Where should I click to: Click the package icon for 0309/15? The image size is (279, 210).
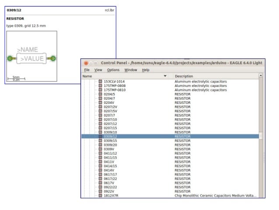coord(100,141)
